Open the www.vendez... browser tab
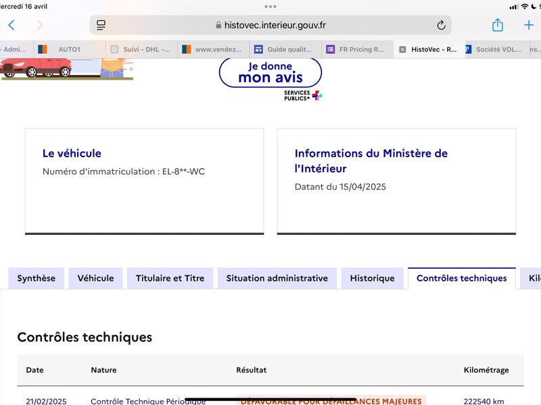The image size is (541, 405). click(x=214, y=49)
